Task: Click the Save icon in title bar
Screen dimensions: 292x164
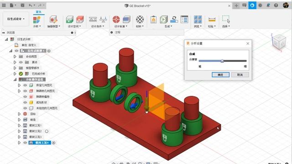Action: (x=22, y=5)
